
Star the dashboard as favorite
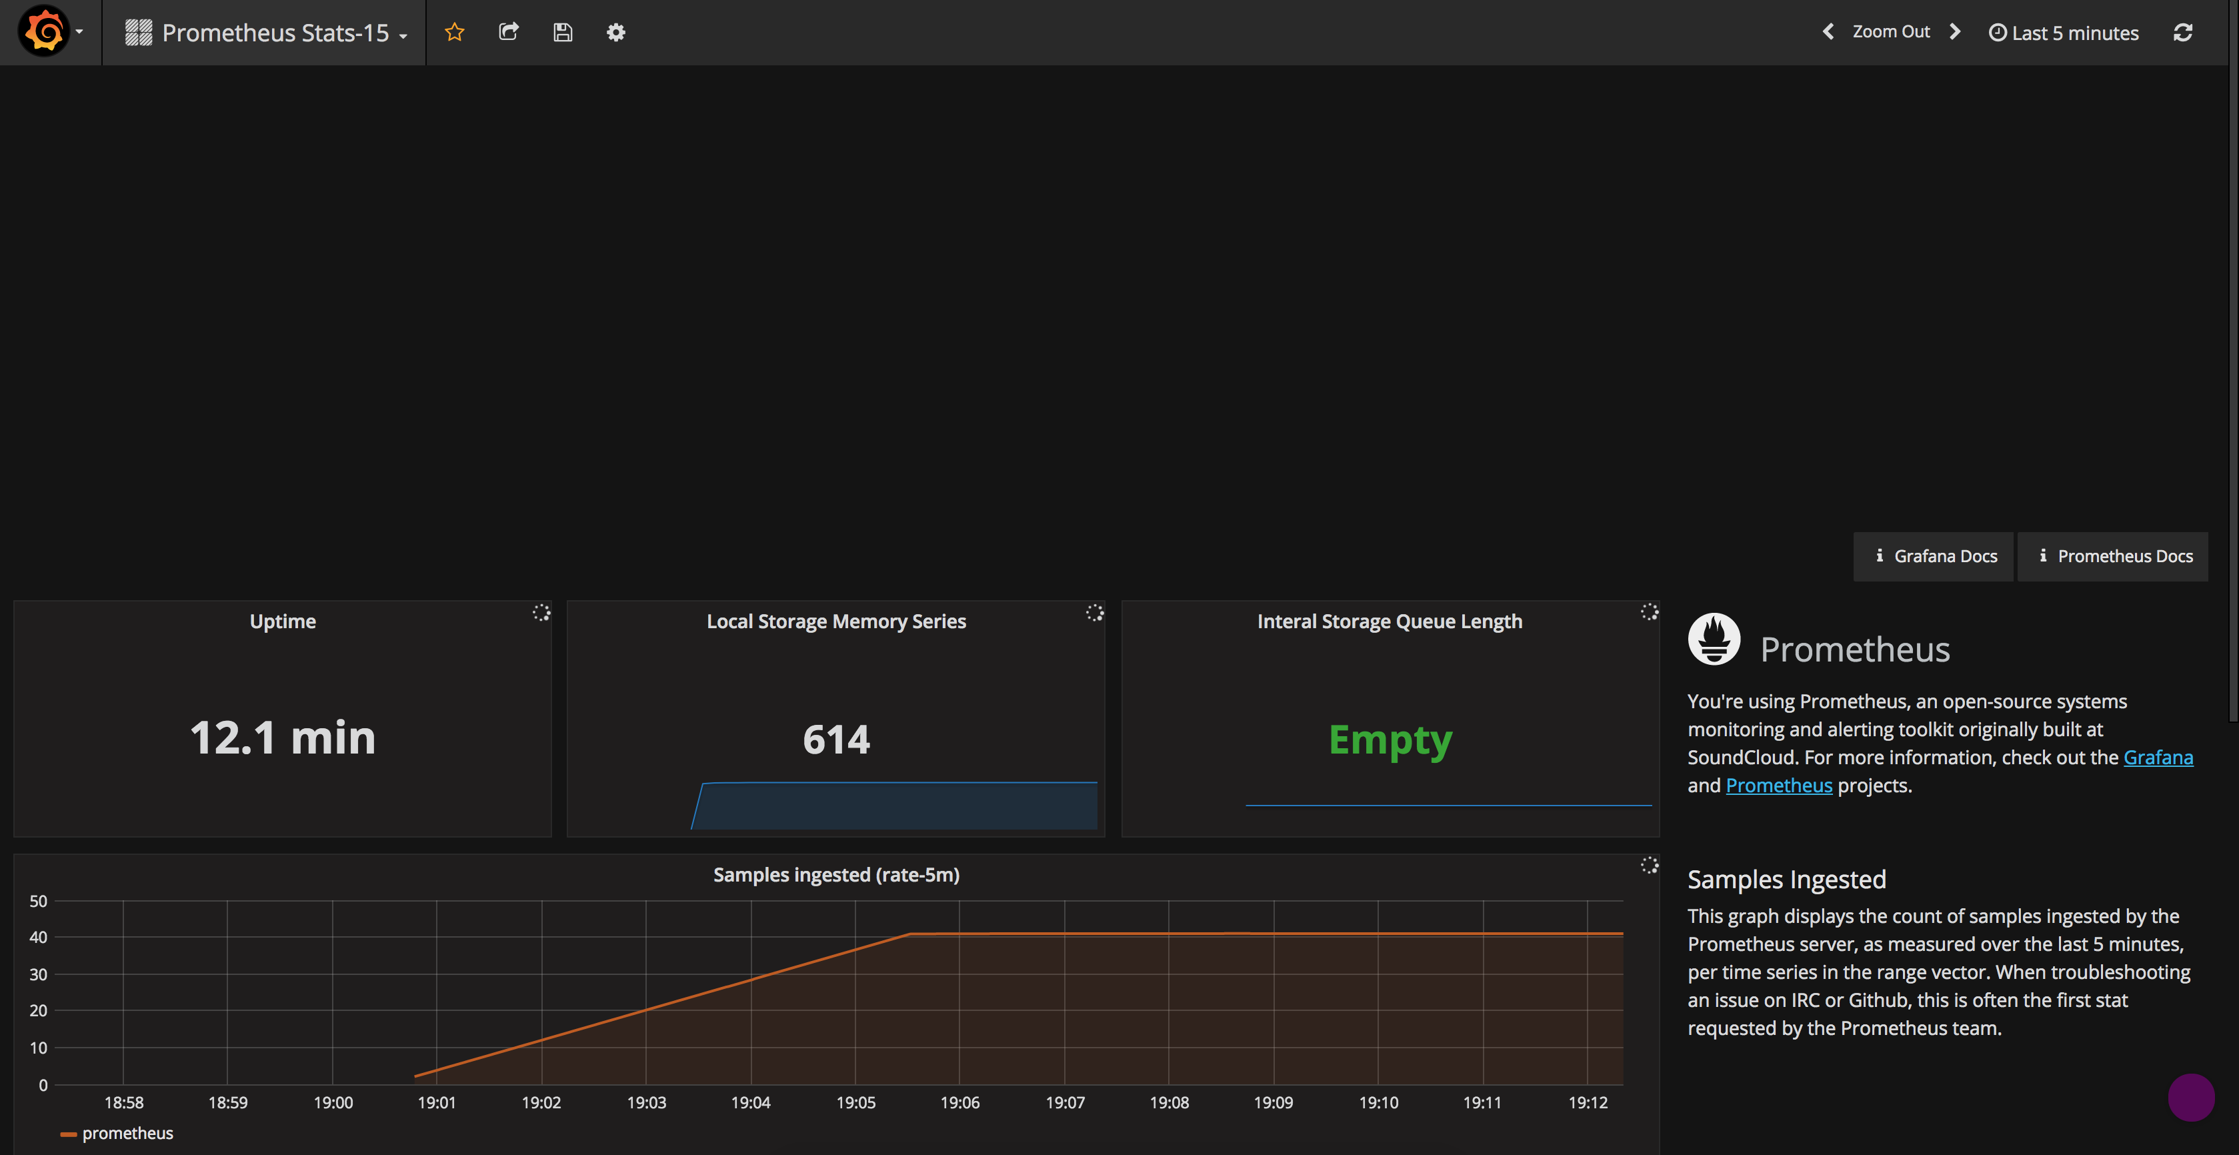click(x=455, y=32)
